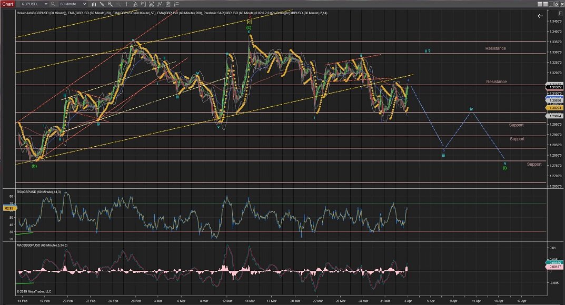Open the GBPUSD instrument dropdown

[46, 4]
